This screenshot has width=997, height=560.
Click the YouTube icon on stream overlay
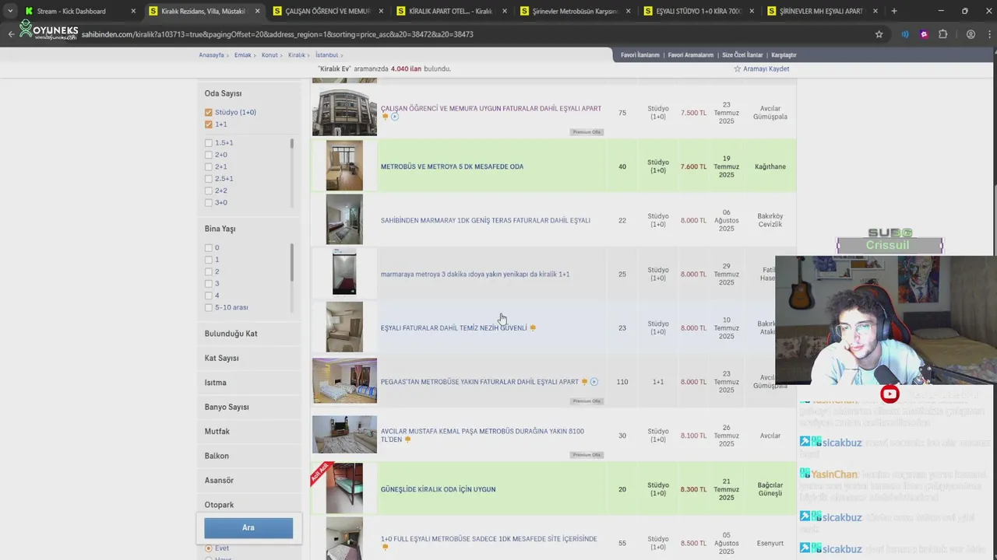(890, 394)
